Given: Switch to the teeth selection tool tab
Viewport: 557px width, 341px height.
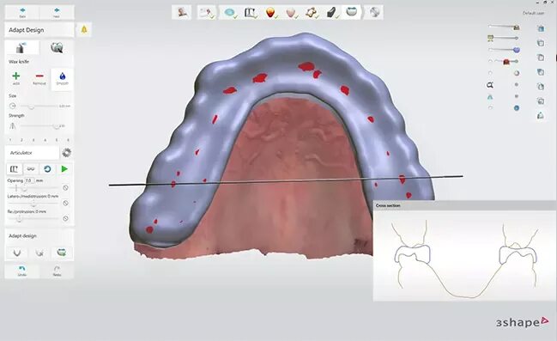Looking at the screenshot, I should tap(57, 47).
